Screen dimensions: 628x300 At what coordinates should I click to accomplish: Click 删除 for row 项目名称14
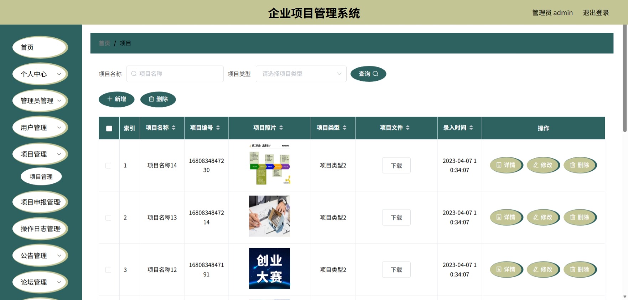pos(580,165)
